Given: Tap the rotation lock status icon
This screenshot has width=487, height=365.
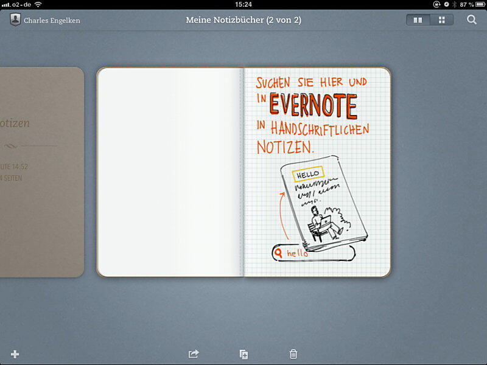Looking at the screenshot, I should [x=436, y=4].
